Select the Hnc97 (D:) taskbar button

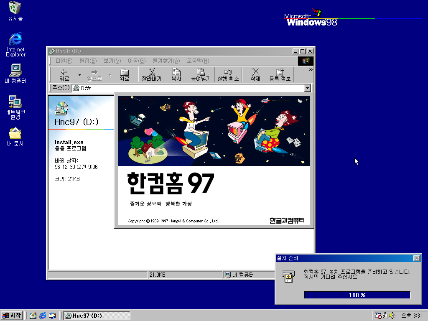click(x=97, y=316)
